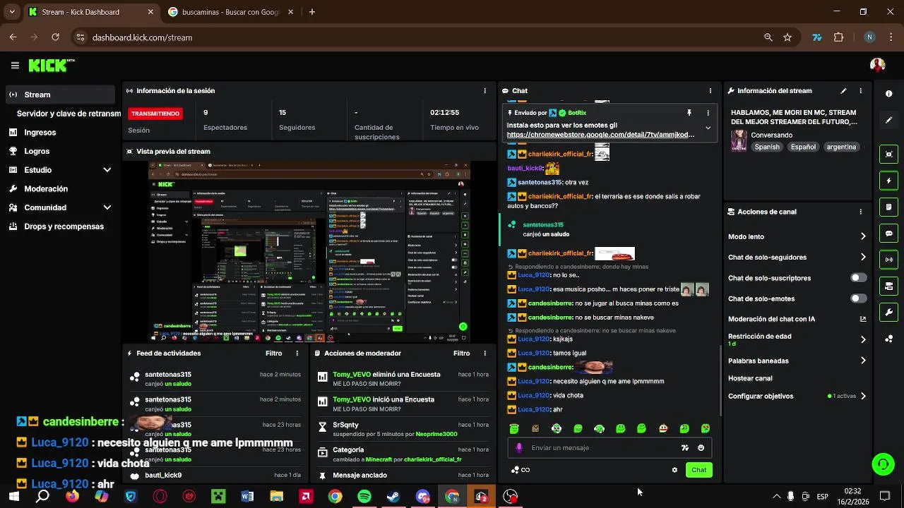Viewport: 904px width, 508px height.
Task: Open the Kick hamburger menu
Action: [15, 65]
